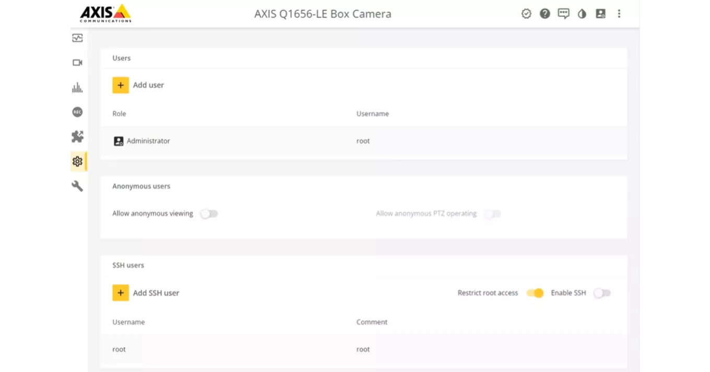Image resolution: width=710 pixels, height=372 pixels.
Task: Click the Allow anonymous viewing label
Action: 152,213
